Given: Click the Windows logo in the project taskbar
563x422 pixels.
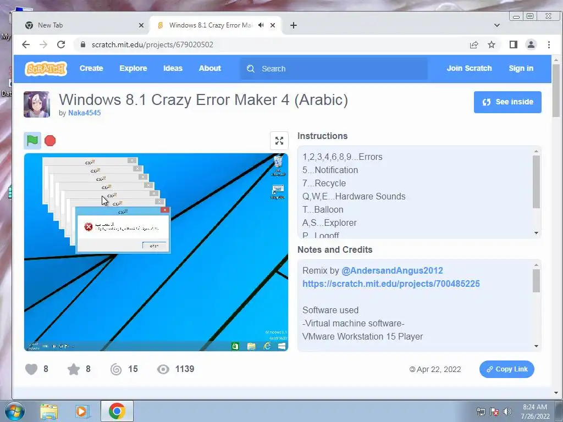Looking at the screenshot, I should (x=282, y=346).
